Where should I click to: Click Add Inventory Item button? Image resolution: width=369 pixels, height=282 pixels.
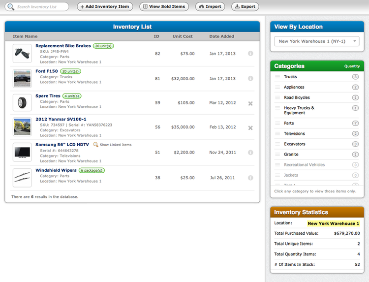105,6
